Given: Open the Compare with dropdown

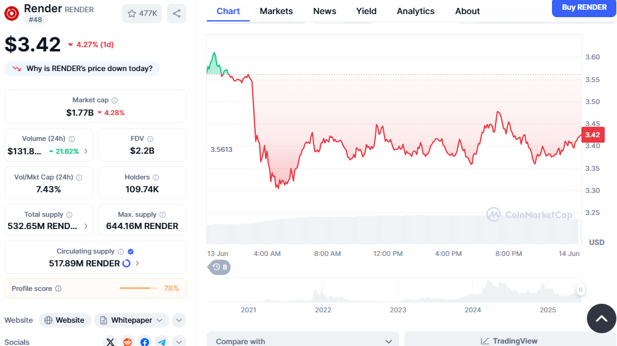Looking at the screenshot, I should [303, 341].
